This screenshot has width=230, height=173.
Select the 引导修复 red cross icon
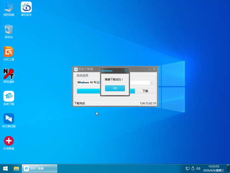coord(9,143)
